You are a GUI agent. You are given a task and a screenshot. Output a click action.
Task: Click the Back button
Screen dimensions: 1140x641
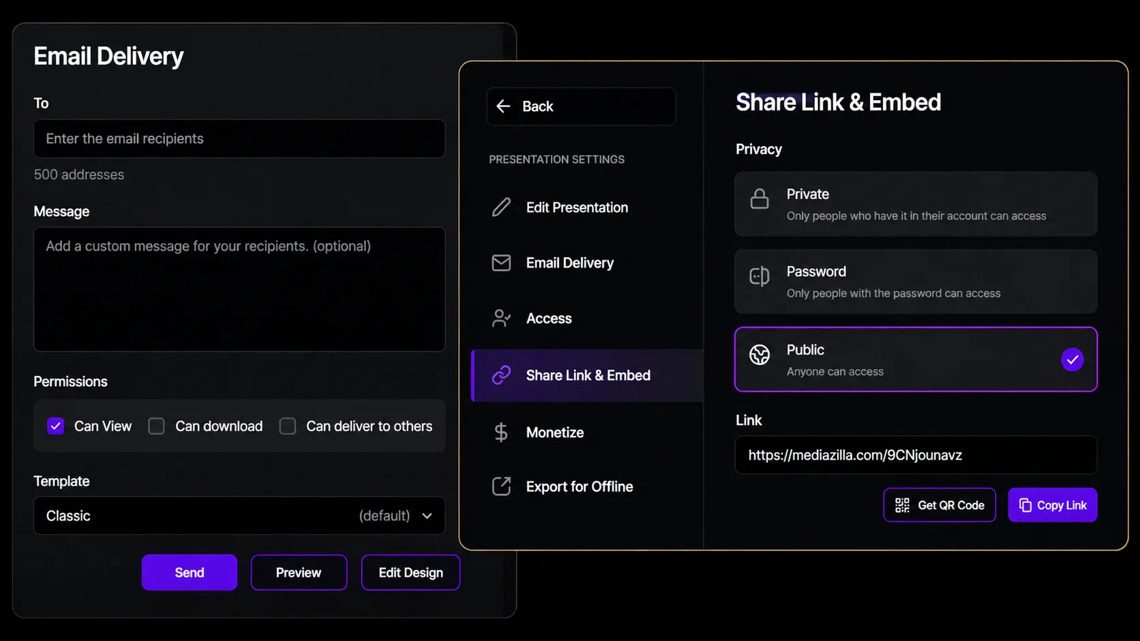point(581,106)
